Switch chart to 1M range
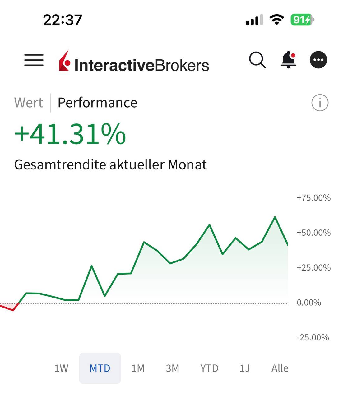 138,368
